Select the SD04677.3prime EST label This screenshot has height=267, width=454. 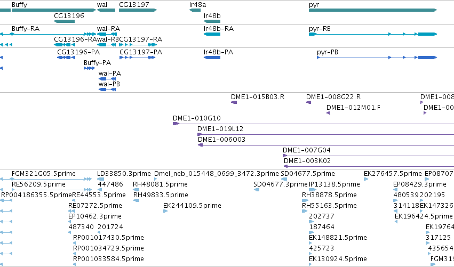coord(280,184)
